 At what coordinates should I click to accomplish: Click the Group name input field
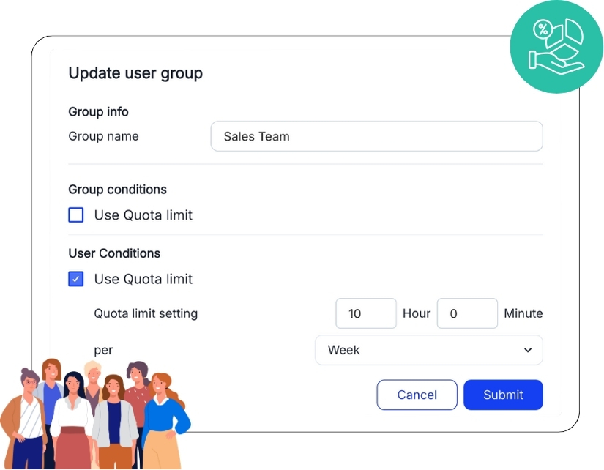(x=376, y=136)
